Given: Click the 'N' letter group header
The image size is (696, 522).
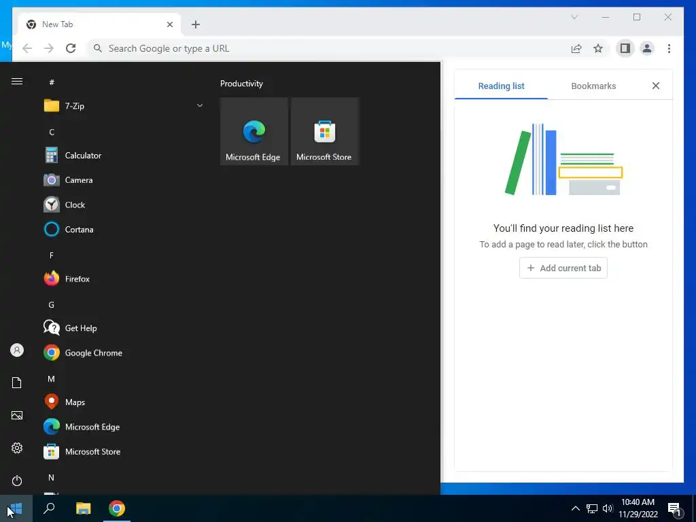Looking at the screenshot, I should [x=52, y=478].
